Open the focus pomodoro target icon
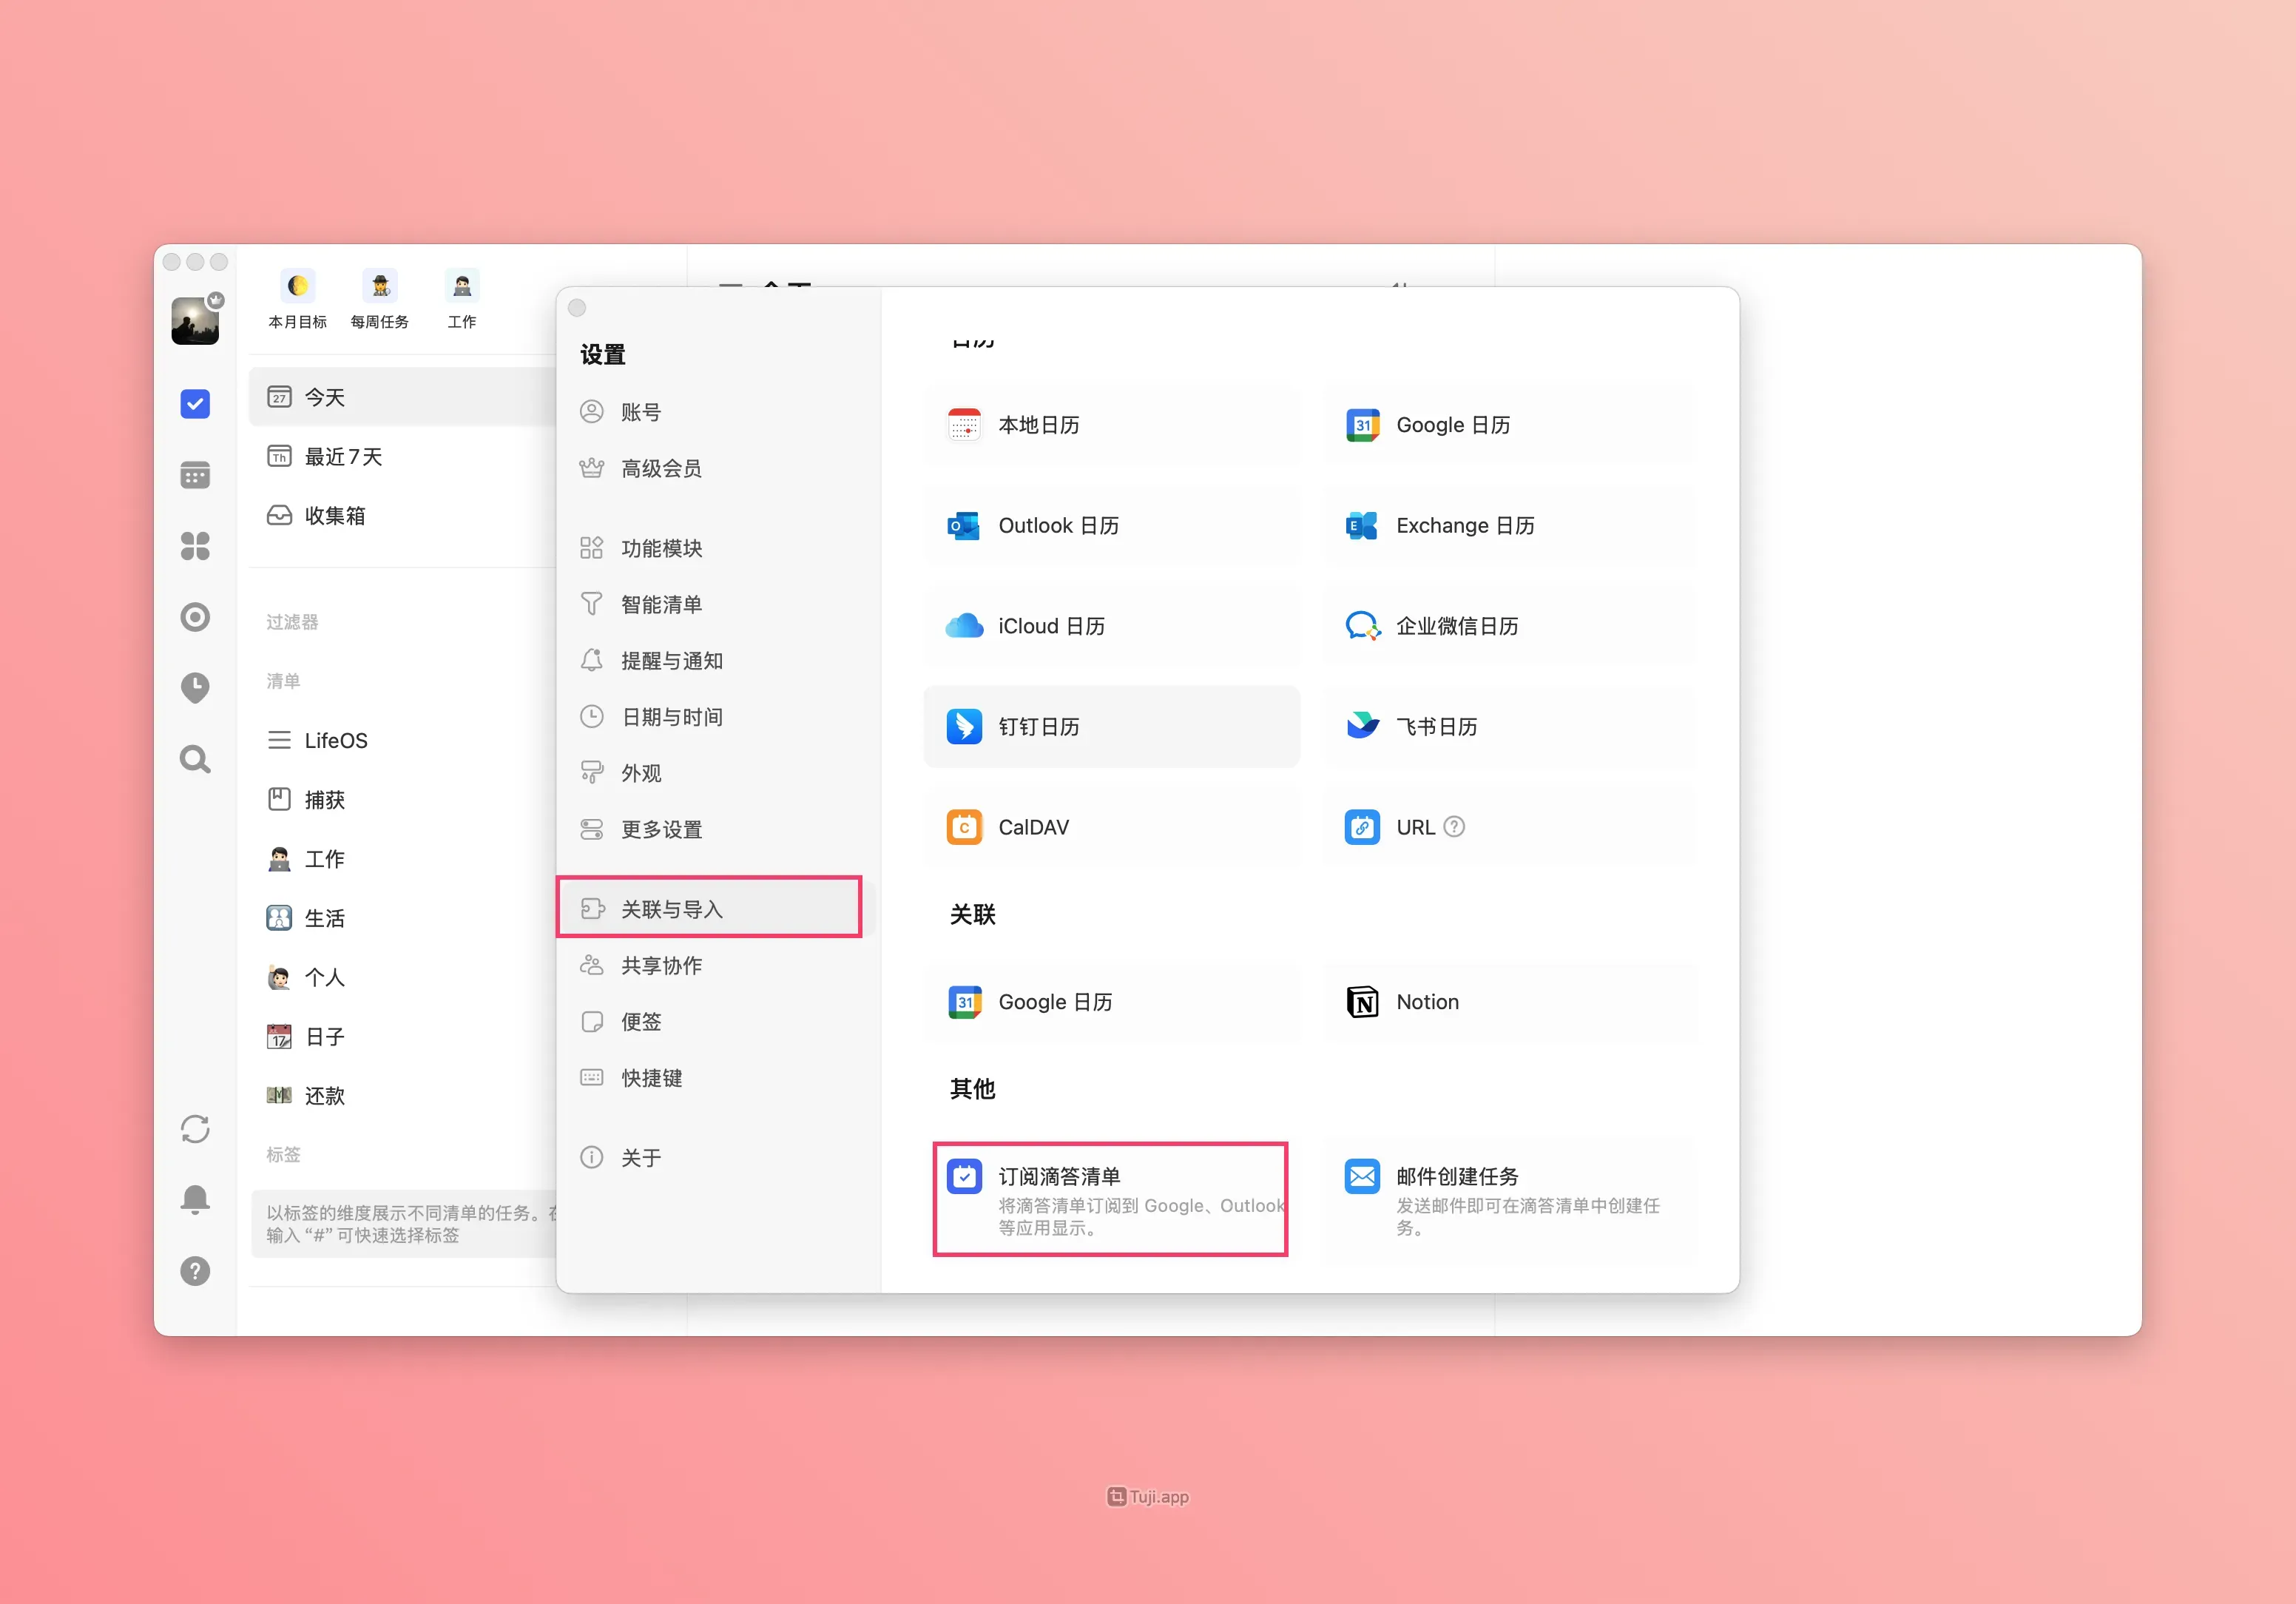This screenshot has height=1604, width=2296. (195, 617)
